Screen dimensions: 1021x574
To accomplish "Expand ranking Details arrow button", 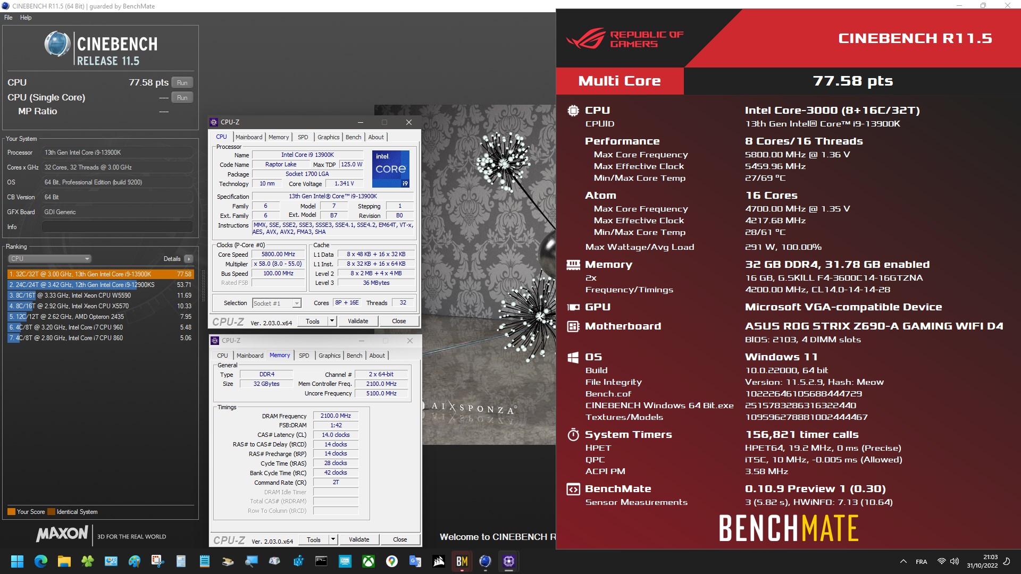I will click(188, 259).
